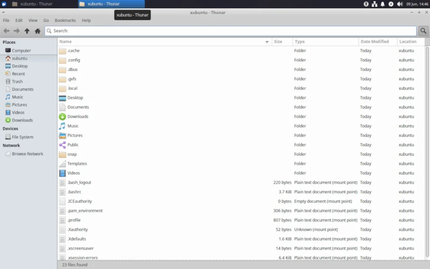Go forward using the toolbar forward arrow

[x=17, y=31]
